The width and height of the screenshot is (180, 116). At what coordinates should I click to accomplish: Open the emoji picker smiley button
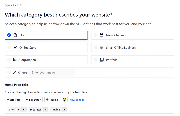tap(65, 100)
